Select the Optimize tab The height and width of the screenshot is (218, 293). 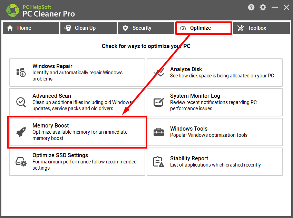pyautogui.click(x=204, y=28)
